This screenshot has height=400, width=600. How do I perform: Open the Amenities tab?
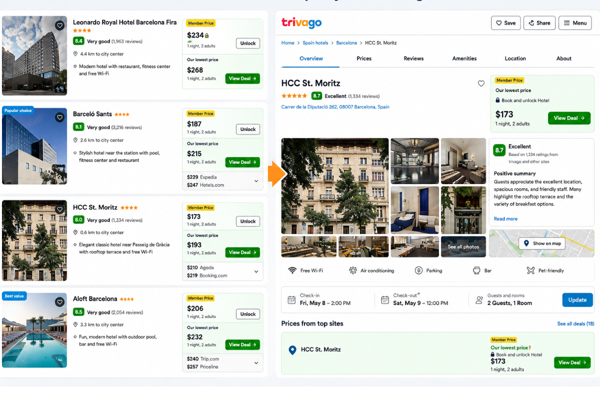[464, 58]
